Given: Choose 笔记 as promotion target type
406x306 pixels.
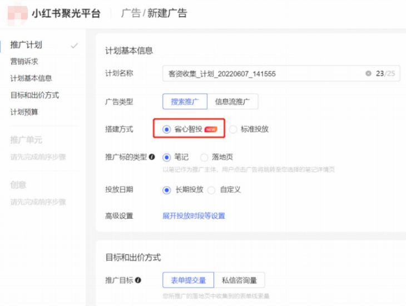Looking at the screenshot, I should pyautogui.click(x=166, y=157).
